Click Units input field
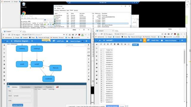Viewport: 191px width, 107px height. (x=22, y=101)
